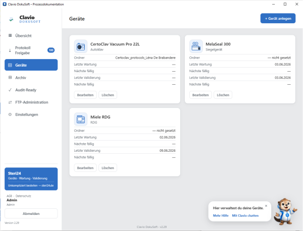Click Löschen on the CertoClav card
The width and height of the screenshot is (303, 231).
point(108,95)
